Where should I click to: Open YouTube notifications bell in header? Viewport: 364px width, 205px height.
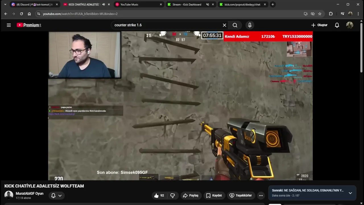tap(337, 25)
